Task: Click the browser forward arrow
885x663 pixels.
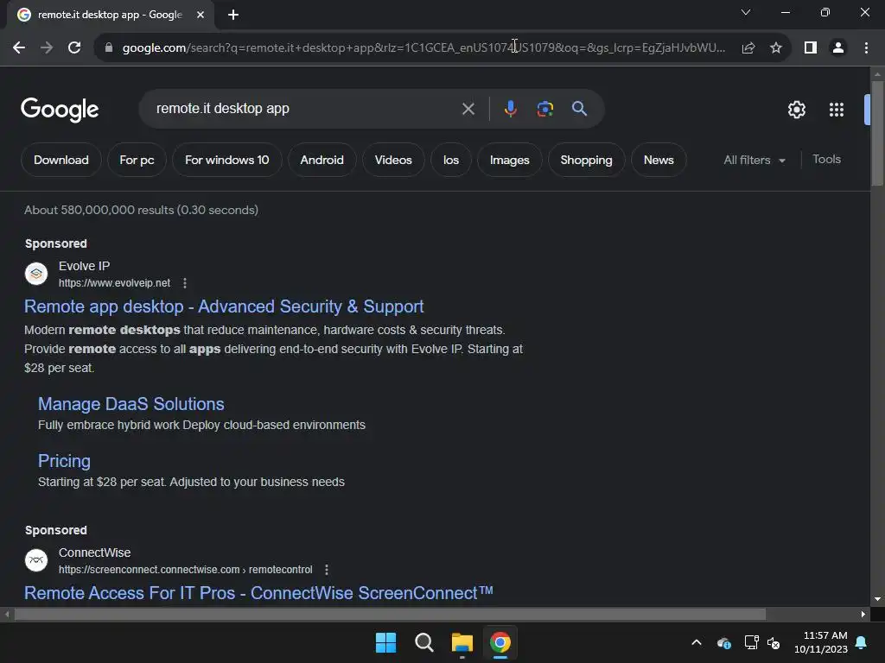Action: [x=47, y=47]
